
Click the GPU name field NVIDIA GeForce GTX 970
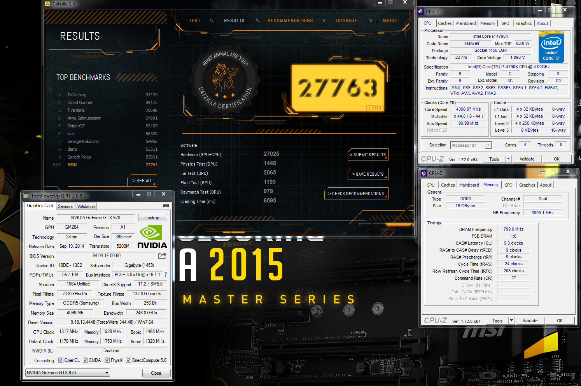tap(96, 218)
